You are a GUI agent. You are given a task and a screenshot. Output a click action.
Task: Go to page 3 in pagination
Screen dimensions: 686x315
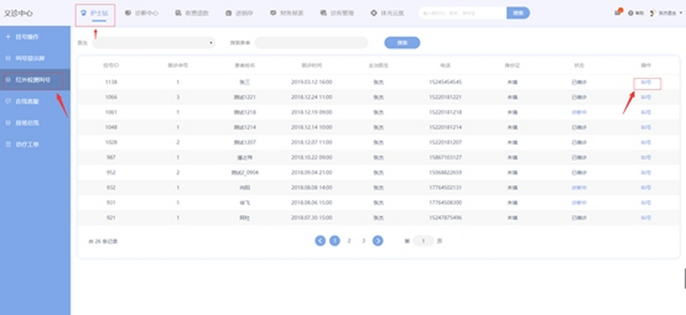click(x=364, y=241)
